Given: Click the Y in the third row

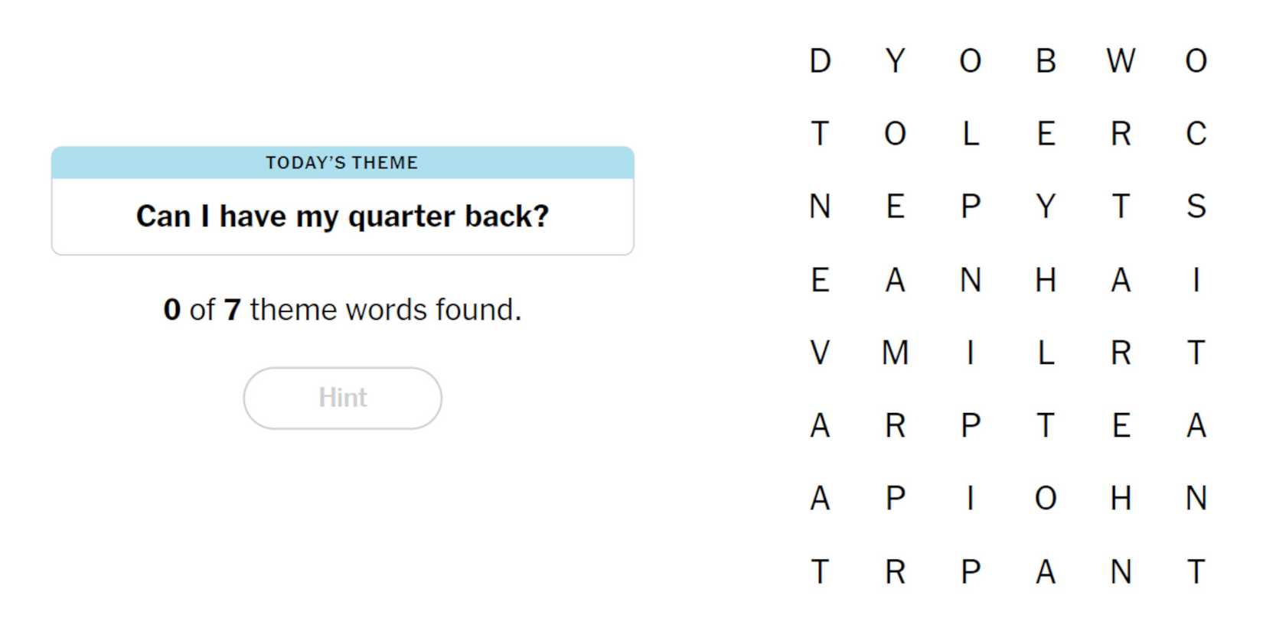Looking at the screenshot, I should pyautogui.click(x=1046, y=207).
